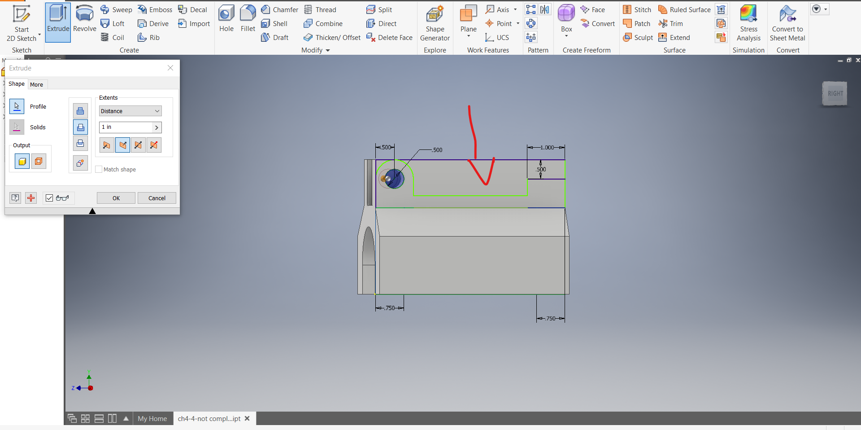Viewport: 861px width, 430px height.
Task: Click the RIGHT face of the ViewCube
Action: point(835,93)
